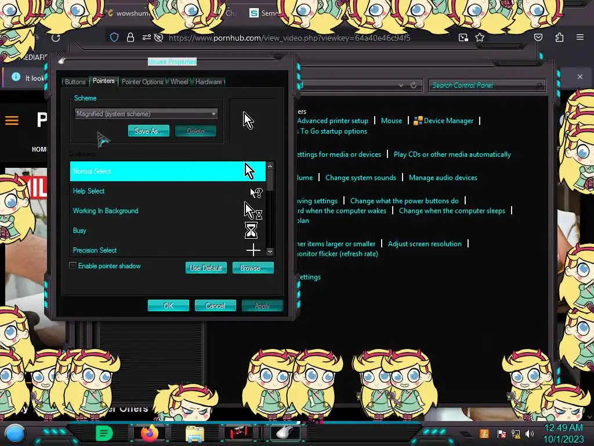Save page to Pocket from the toolbar
Image resolution: width=594 pixels, height=446 pixels.
pos(538,37)
